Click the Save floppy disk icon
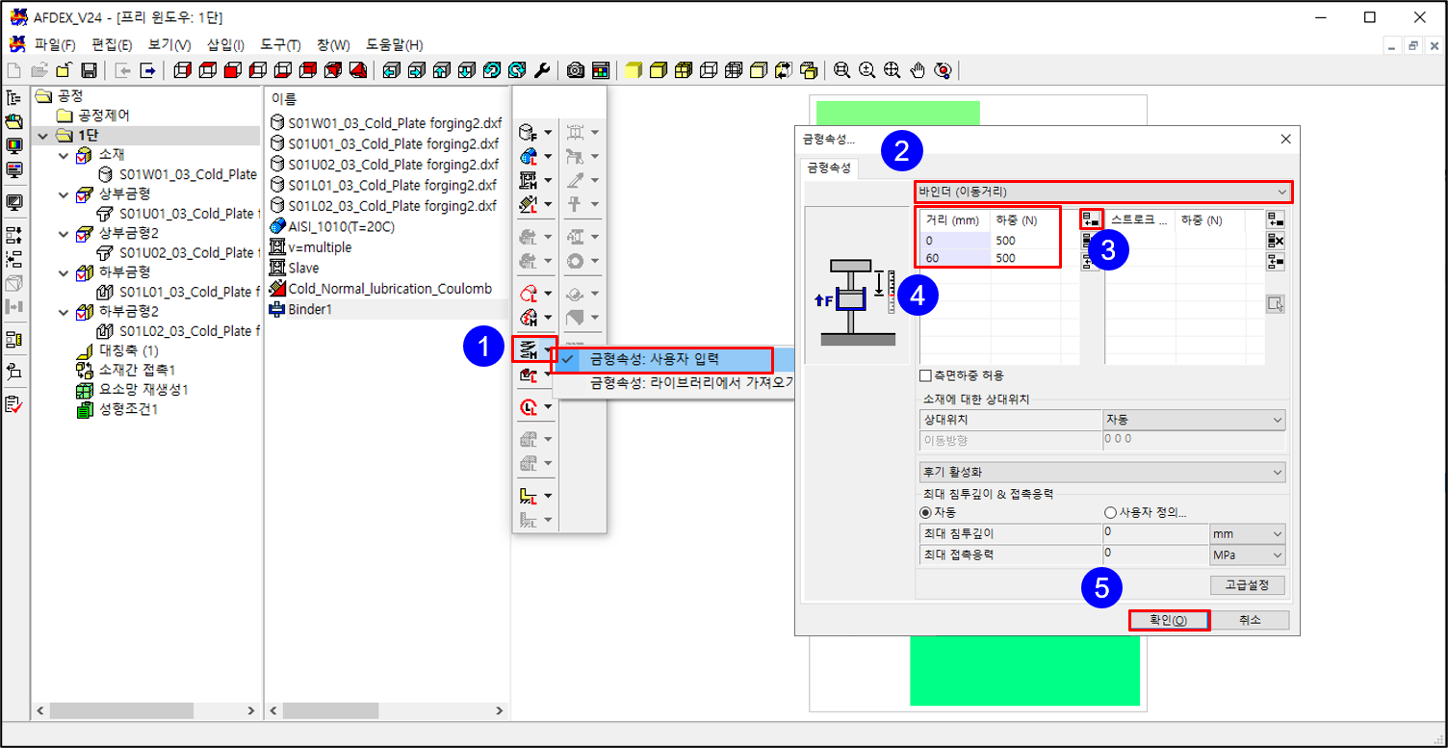Image resolution: width=1448 pixels, height=748 pixels. (x=89, y=70)
